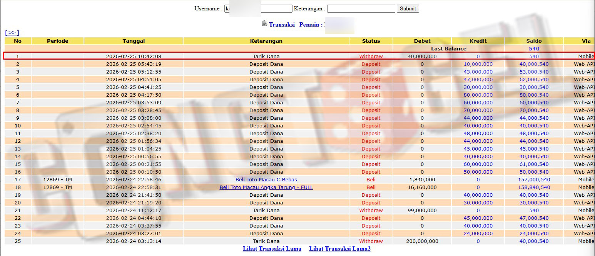
Task: Click the Lihat Transaksi Lama link
Action: (x=272, y=249)
